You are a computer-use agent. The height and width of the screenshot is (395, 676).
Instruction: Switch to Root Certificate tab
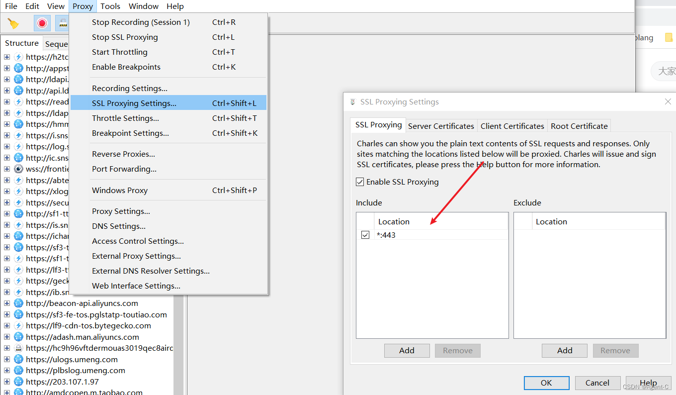579,126
